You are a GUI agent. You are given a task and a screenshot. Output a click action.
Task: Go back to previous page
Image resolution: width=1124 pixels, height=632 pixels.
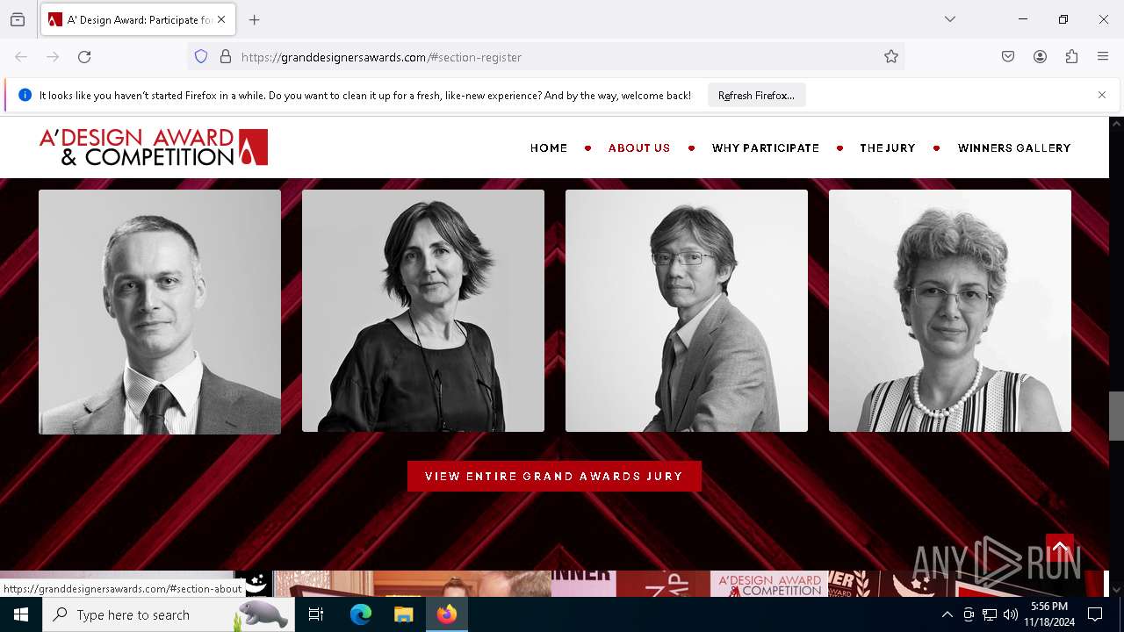(21, 57)
